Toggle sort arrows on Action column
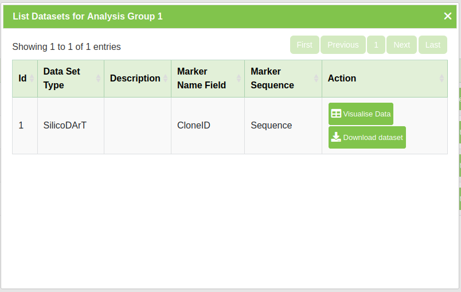Screen dimensions: 461x292 coord(442,79)
